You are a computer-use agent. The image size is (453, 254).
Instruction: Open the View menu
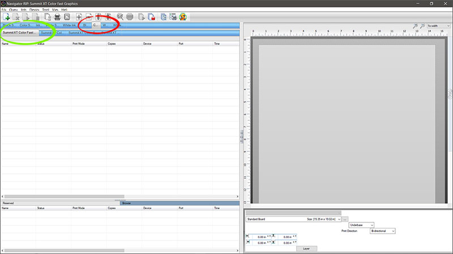click(55, 10)
